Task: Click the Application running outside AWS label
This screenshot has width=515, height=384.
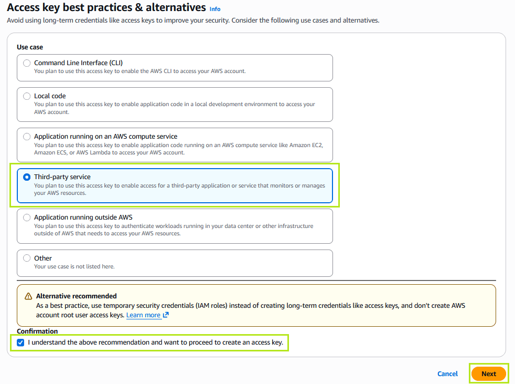Action: tap(83, 217)
